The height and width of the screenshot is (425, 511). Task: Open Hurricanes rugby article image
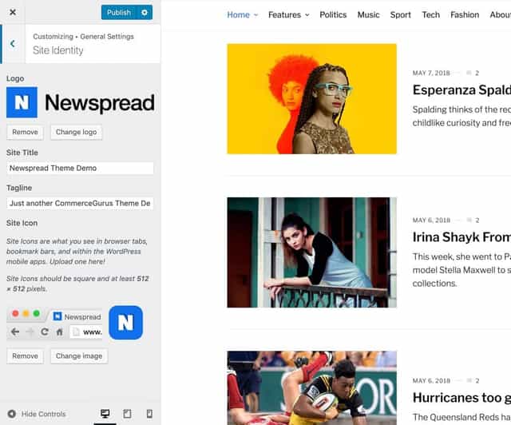point(312,387)
